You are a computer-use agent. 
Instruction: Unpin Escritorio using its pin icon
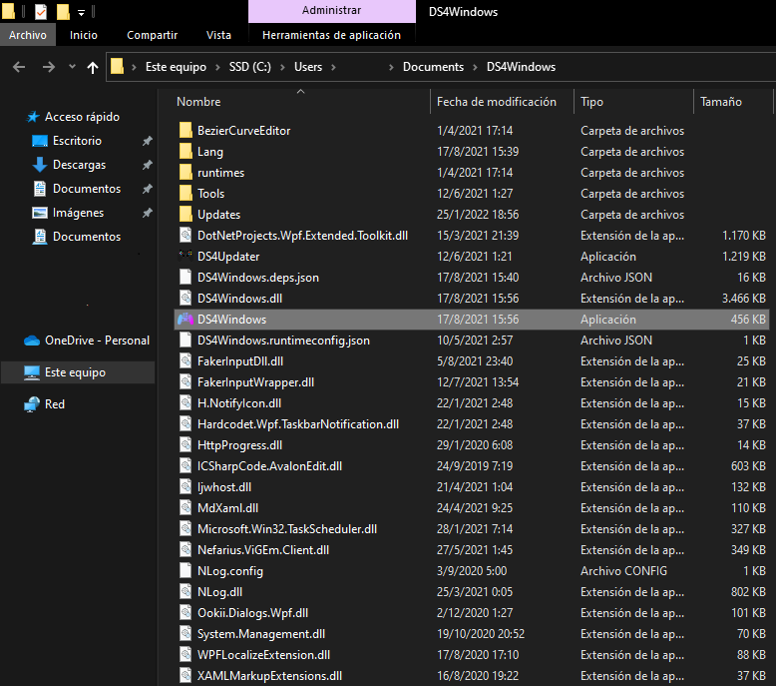tap(147, 141)
